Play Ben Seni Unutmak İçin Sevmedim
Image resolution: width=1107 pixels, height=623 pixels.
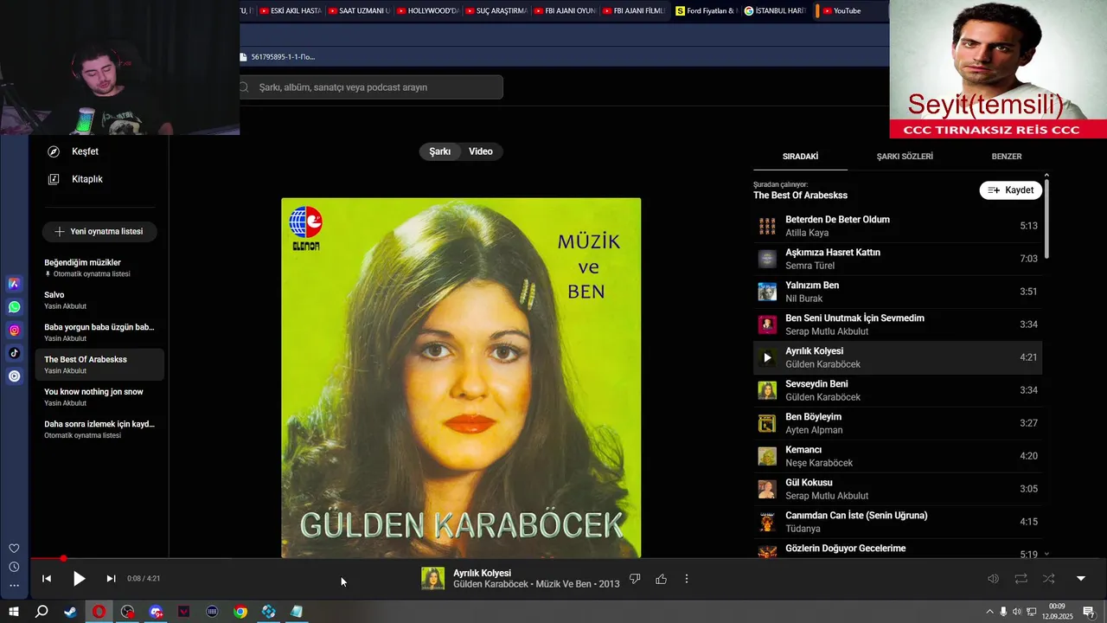(898, 324)
